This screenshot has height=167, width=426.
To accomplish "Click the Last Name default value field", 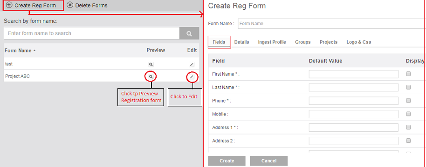I will pyautogui.click(x=353, y=87).
